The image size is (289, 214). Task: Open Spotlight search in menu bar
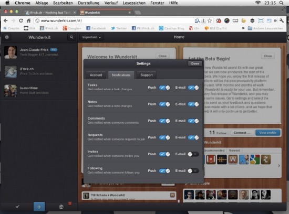click(x=281, y=3)
